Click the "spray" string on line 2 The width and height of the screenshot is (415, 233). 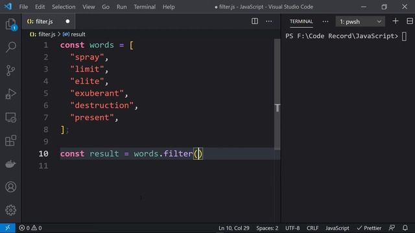(x=87, y=57)
